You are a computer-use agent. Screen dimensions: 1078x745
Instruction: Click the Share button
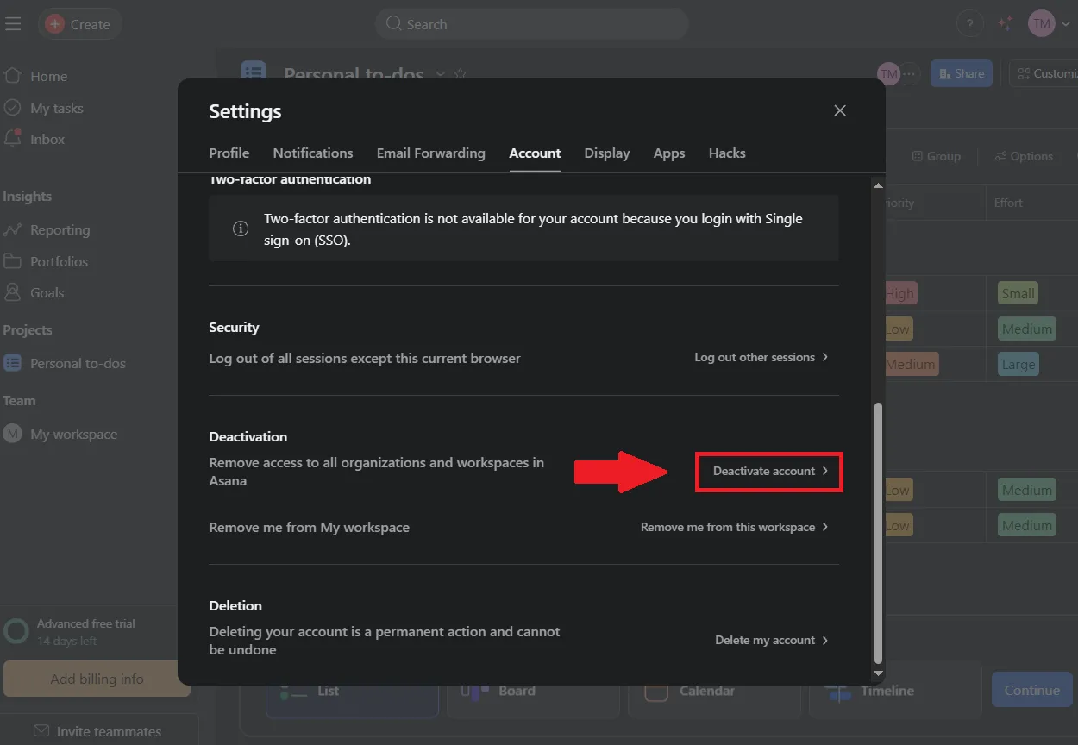962,73
